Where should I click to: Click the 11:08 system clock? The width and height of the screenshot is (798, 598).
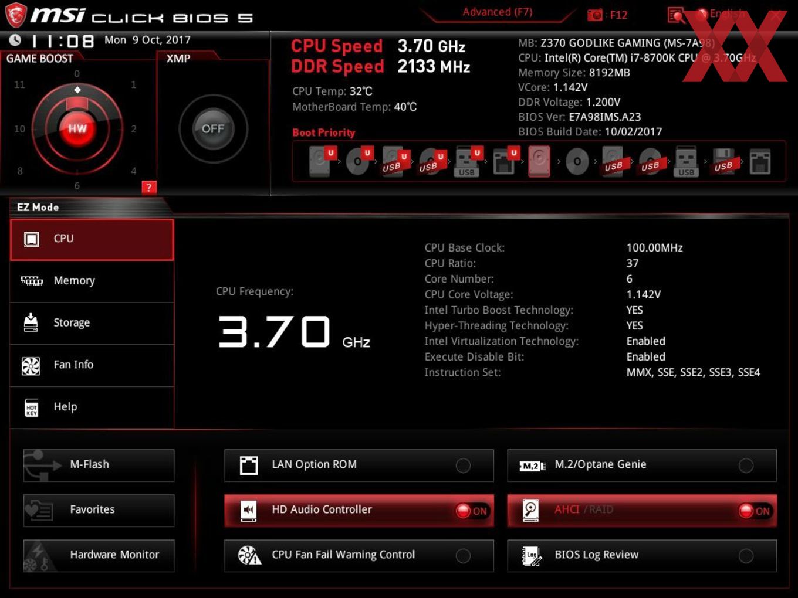[62, 41]
